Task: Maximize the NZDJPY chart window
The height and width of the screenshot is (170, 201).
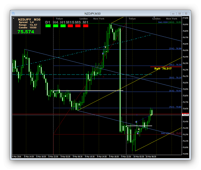Action: tap(179, 14)
